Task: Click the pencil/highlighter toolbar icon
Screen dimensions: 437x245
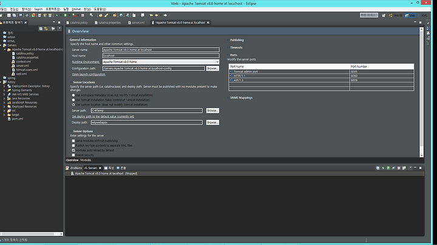Action: (x=106, y=15)
